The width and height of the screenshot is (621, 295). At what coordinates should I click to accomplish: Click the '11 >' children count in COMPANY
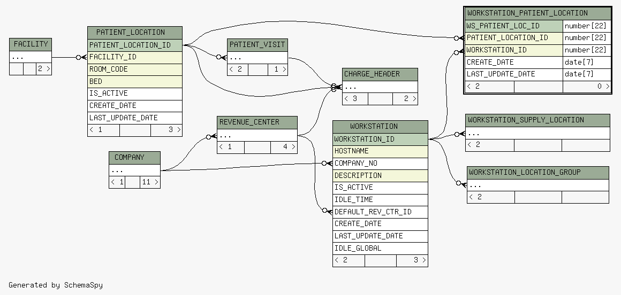tap(150, 182)
